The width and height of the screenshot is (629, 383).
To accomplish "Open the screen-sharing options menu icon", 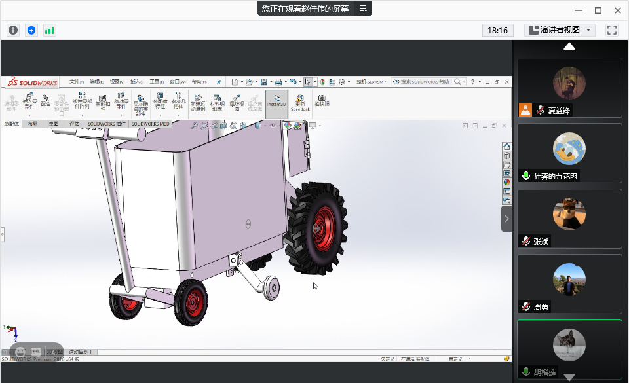I will (363, 9).
